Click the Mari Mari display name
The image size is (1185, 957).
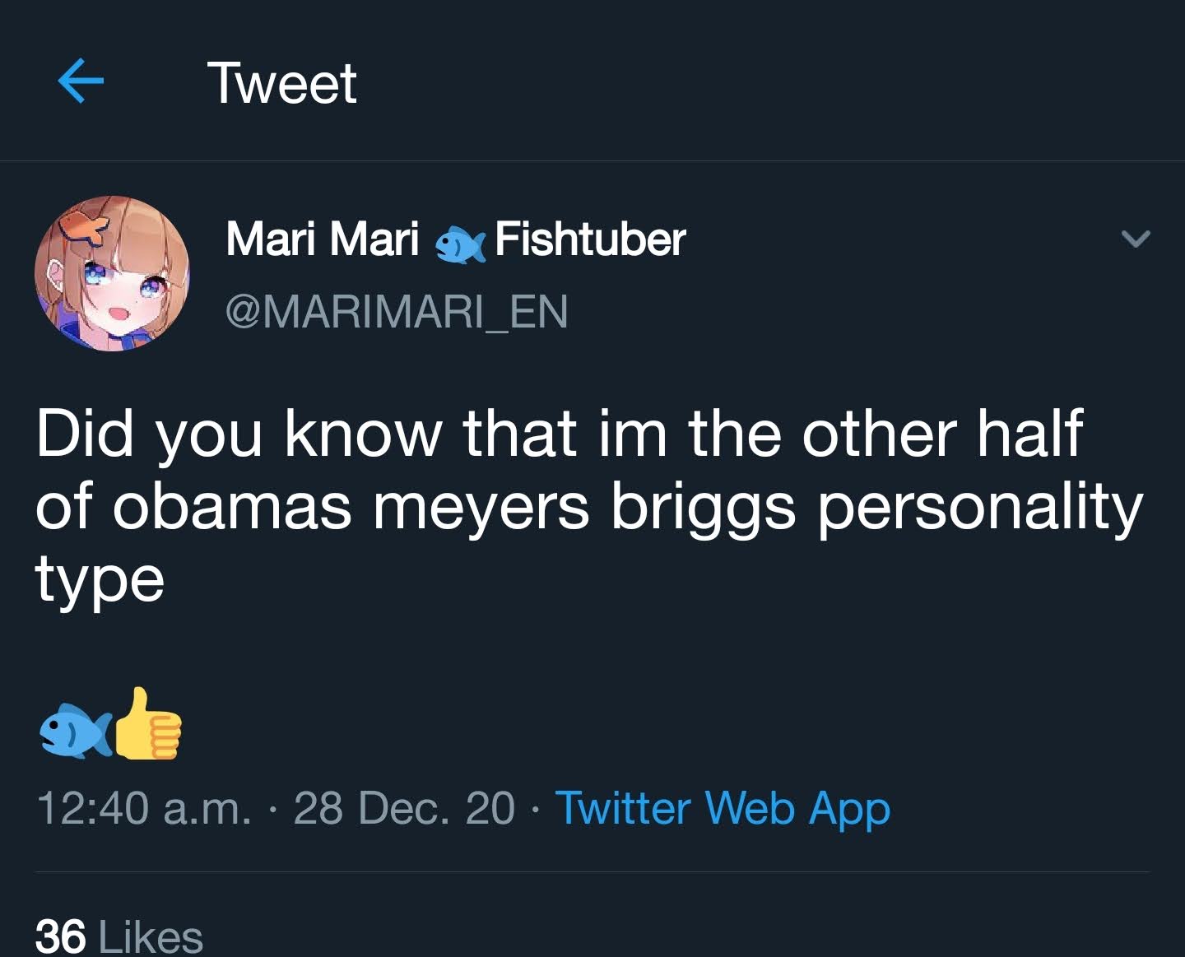(323, 239)
